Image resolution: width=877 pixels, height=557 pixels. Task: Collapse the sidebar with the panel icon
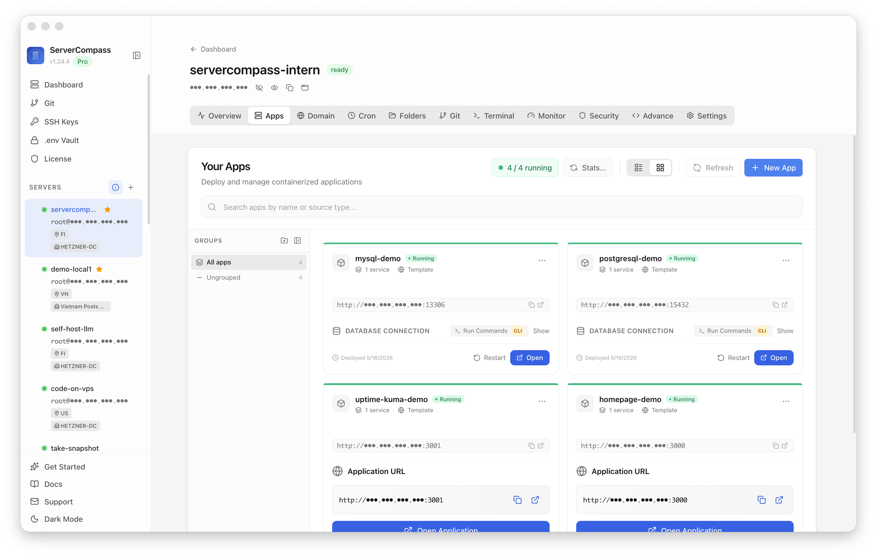pyautogui.click(x=137, y=55)
